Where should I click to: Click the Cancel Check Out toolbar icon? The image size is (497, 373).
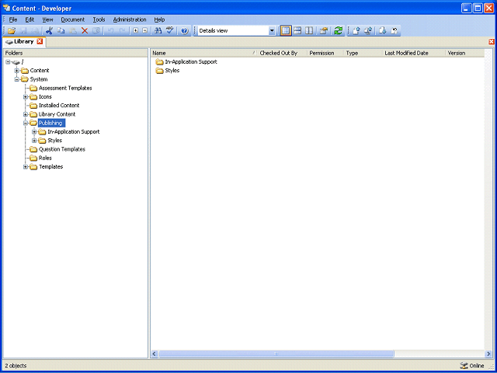(394, 31)
